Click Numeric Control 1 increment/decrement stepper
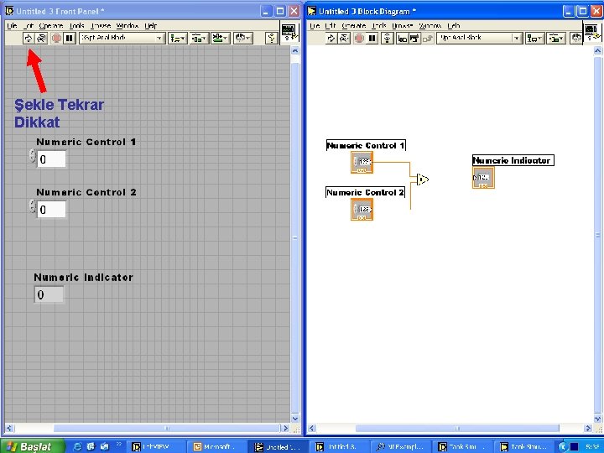Viewport: 604px width, 453px height. tap(33, 156)
